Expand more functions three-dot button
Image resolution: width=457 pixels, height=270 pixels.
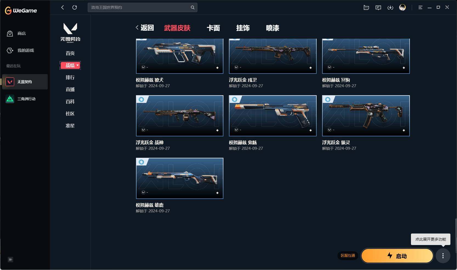pyautogui.click(x=443, y=256)
